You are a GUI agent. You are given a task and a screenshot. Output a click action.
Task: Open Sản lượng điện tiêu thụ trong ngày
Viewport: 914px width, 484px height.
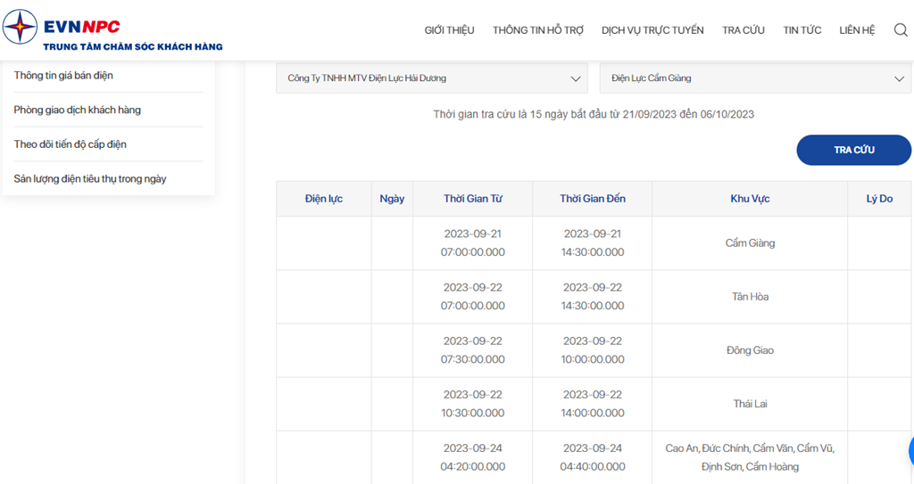click(90, 179)
